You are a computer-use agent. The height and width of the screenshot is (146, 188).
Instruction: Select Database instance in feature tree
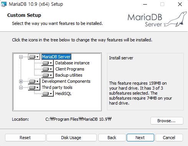pos(72,63)
